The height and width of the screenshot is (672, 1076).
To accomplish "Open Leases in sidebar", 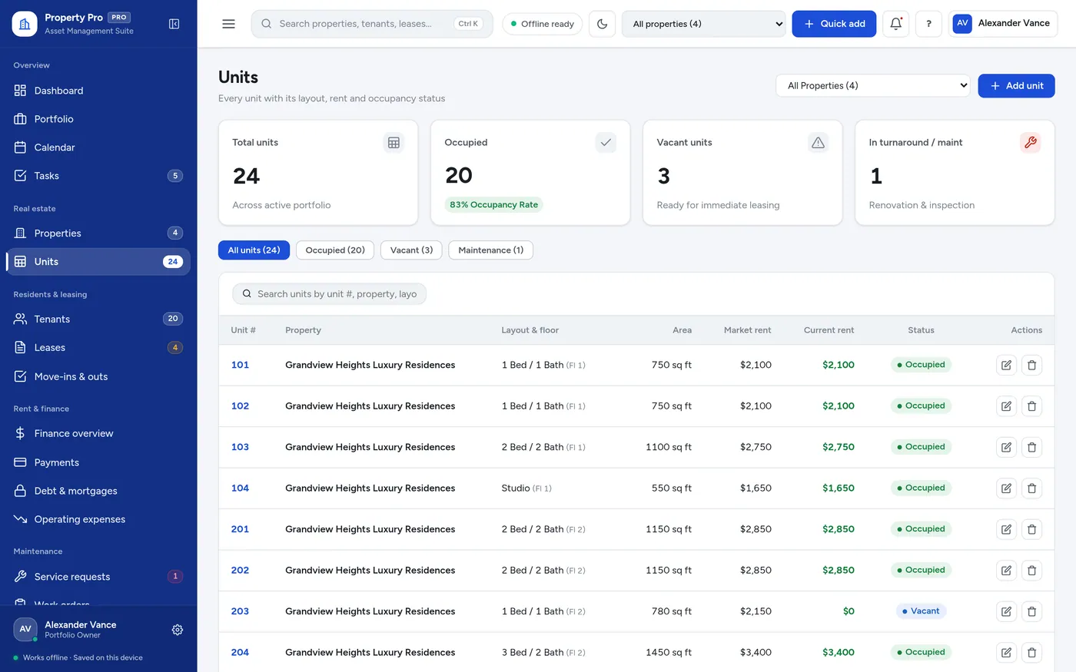I will click(x=98, y=348).
